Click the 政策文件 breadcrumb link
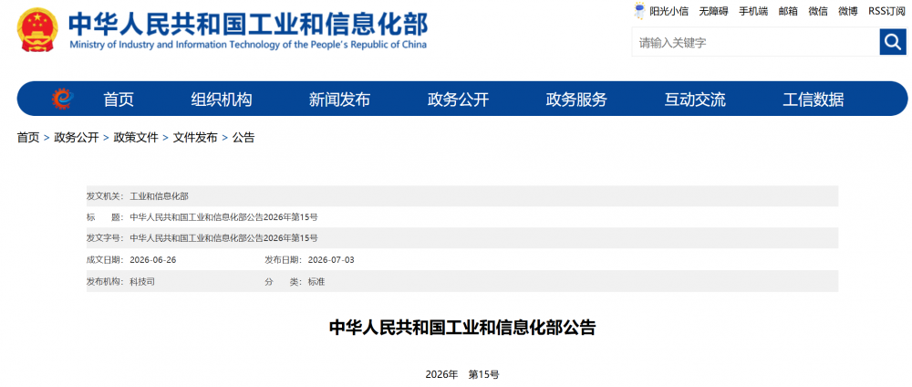912x387 pixels. coord(136,138)
